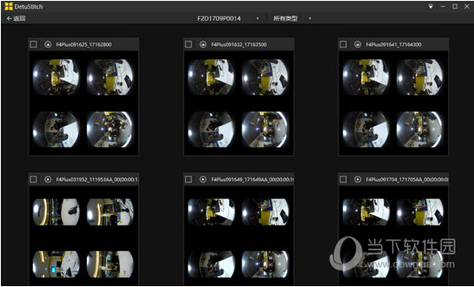Screen dimensions: 474x287
Task: Open top-right fisheye image of F4Plus091625_17162800
Action: coord(110,77)
